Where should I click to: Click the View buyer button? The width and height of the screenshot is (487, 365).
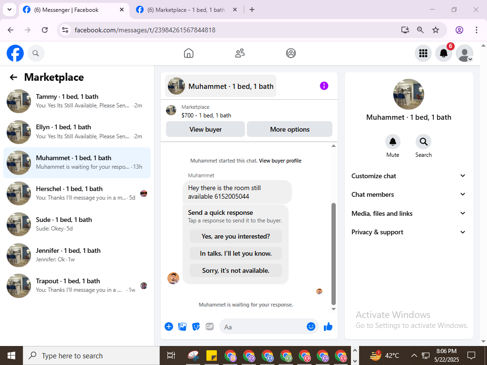[x=205, y=129]
